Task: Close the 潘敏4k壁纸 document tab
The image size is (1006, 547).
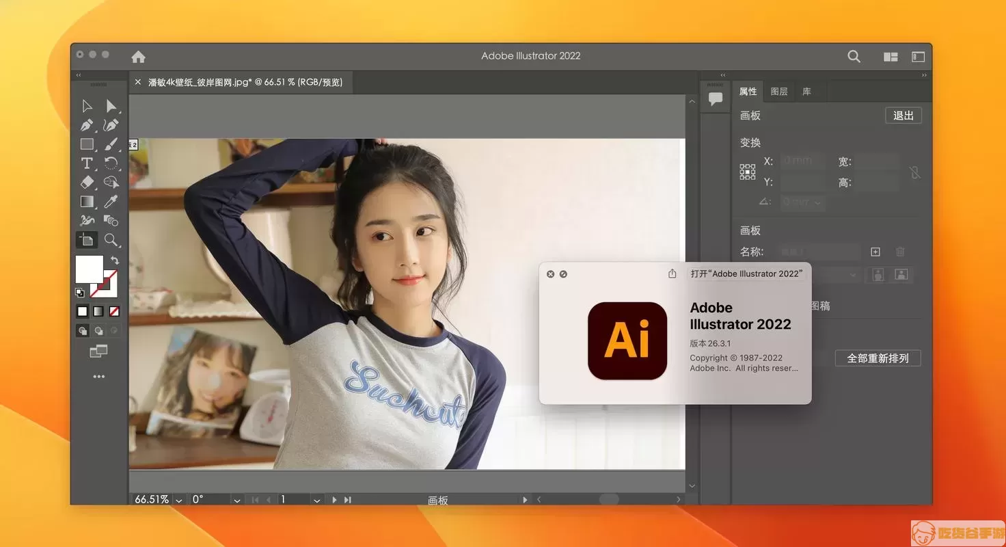Action: pos(137,82)
